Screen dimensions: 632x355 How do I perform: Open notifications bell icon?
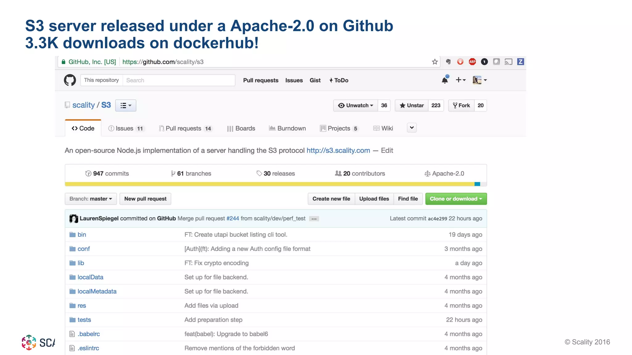click(445, 80)
